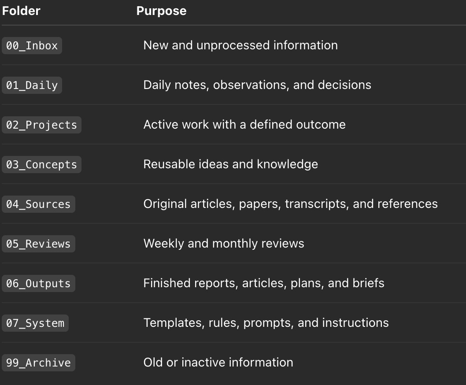466x385 pixels.
Task: Select 'Templates, rules, prompts, and instructions' cell
Action: pyautogui.click(x=266, y=323)
